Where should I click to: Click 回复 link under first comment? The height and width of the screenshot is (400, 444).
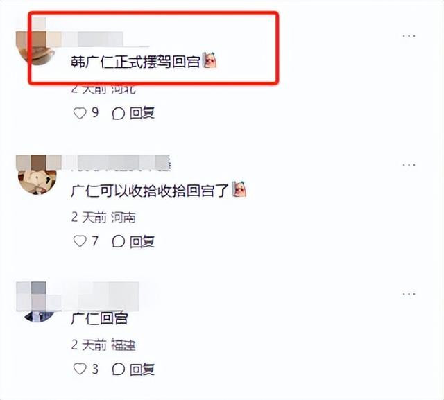142,114
